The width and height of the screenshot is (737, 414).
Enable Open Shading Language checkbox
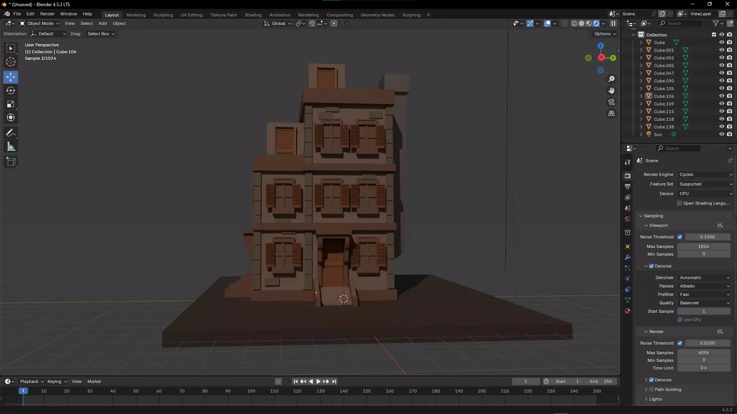coord(679,203)
